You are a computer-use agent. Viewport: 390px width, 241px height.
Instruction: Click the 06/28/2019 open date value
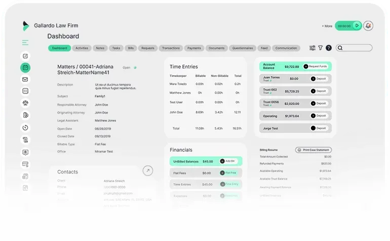point(103,129)
